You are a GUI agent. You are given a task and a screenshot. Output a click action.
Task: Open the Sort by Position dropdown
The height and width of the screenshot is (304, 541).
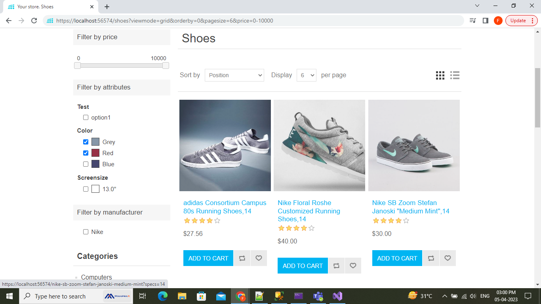coord(234,75)
